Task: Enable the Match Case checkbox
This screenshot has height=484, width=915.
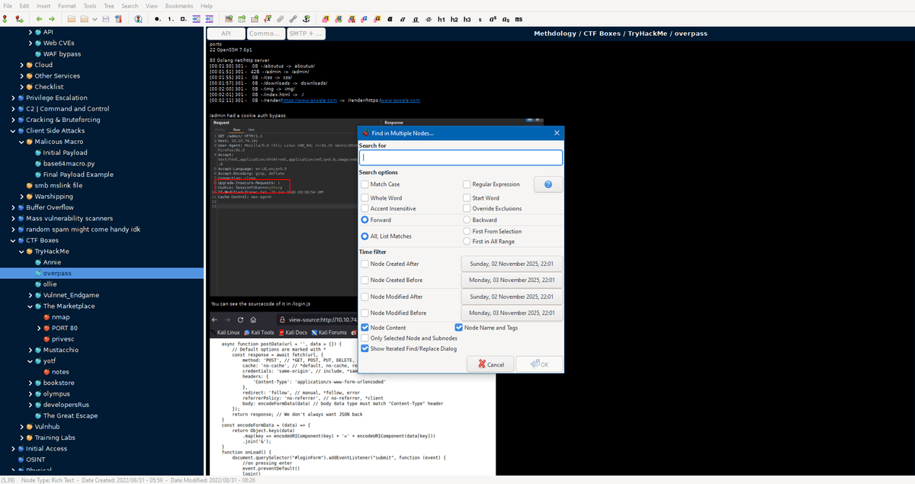Action: coord(365,184)
